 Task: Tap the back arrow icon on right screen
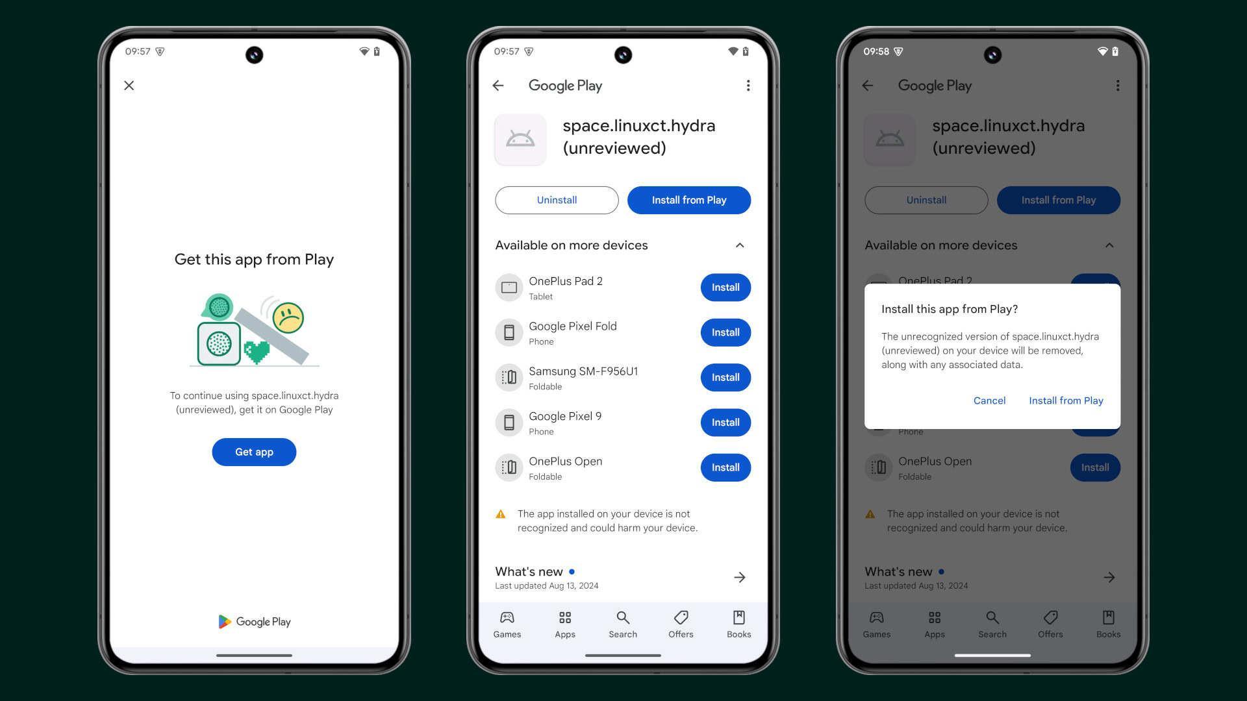(x=868, y=85)
